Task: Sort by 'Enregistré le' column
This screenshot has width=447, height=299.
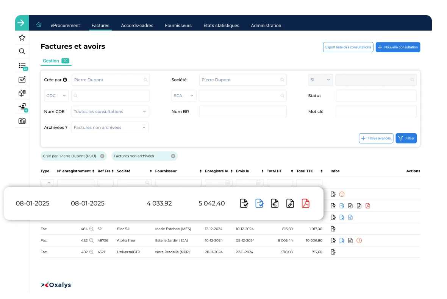Action: tap(231, 171)
